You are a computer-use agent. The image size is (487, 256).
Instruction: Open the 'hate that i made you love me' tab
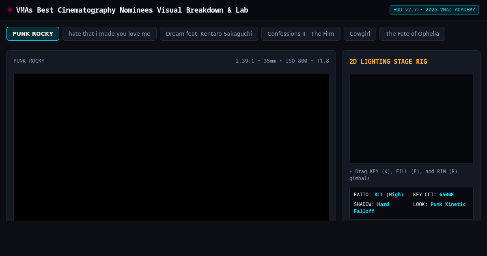tap(110, 34)
